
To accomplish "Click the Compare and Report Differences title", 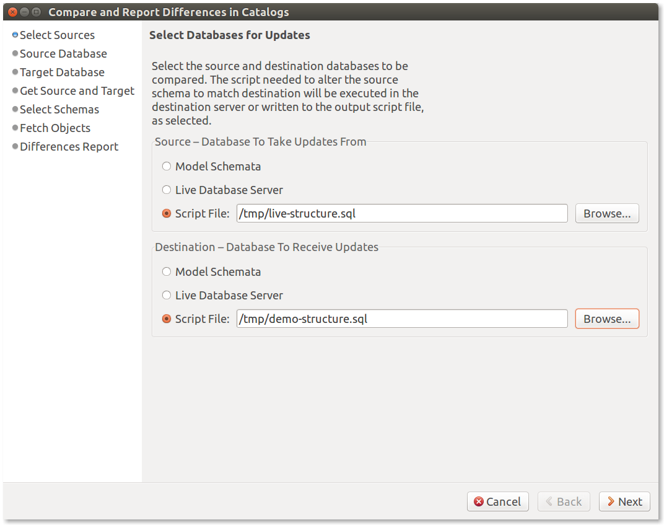I will click(168, 12).
